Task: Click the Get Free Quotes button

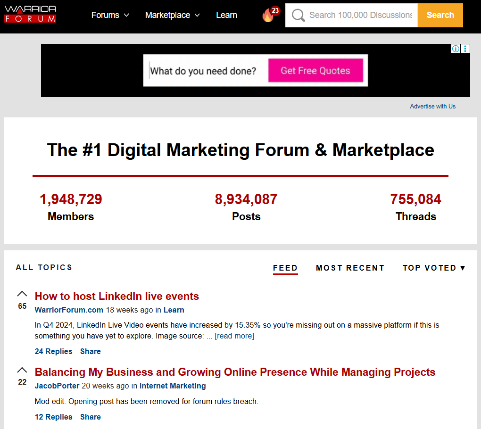Action: 315,71
